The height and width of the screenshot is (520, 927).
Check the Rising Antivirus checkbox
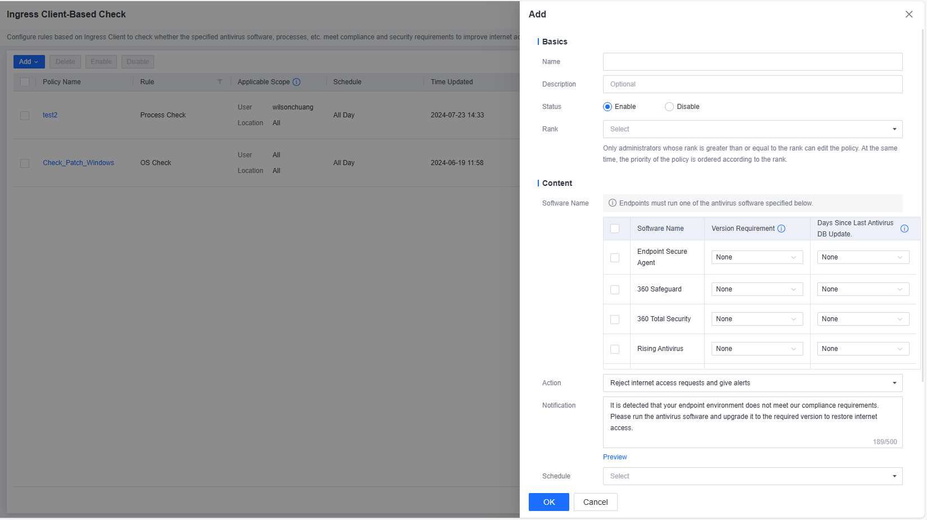coord(615,349)
